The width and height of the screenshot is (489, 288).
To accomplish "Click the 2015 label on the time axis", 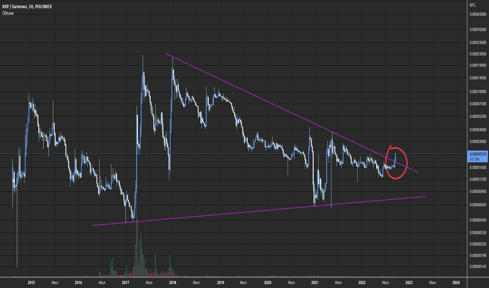I will tap(31, 283).
